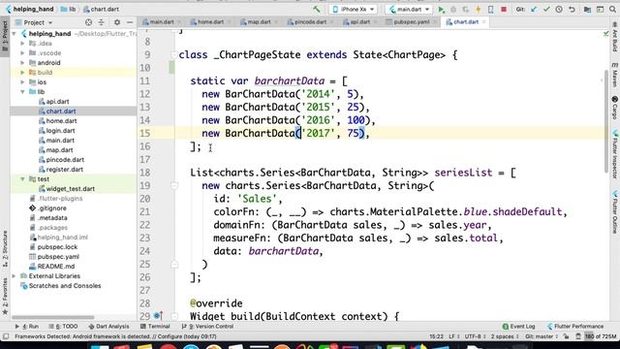Open Git history clock icon
620x349 pixels.
click(559, 9)
